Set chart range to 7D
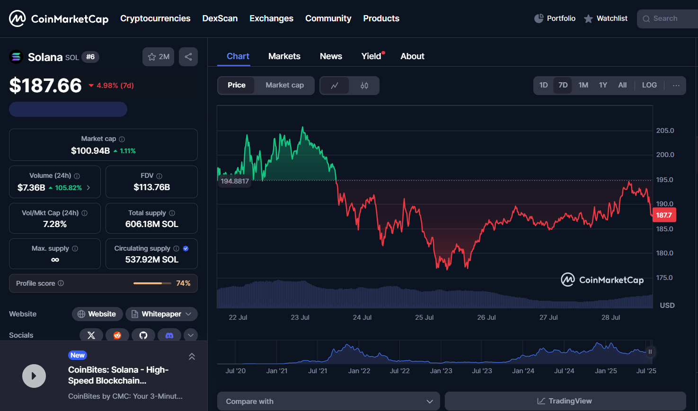Screen dimensions: 698x411 pos(563,85)
